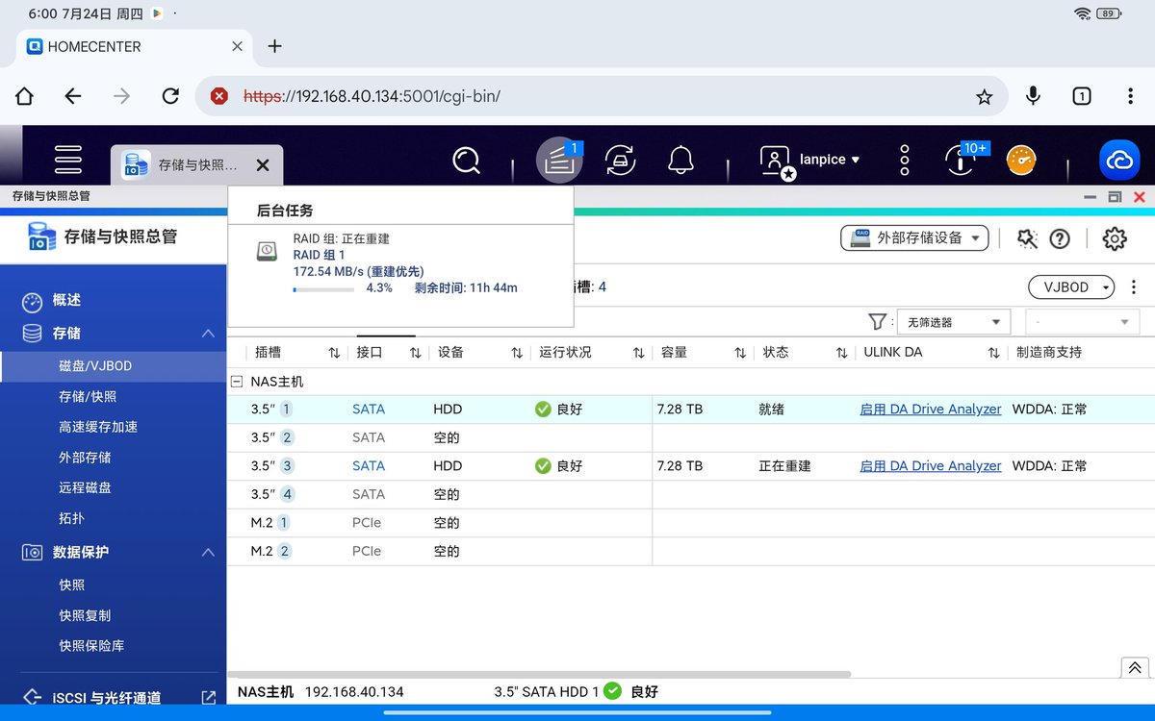The height and width of the screenshot is (721, 1155).
Task: Toggle sort order on the 插槽 column
Action: point(333,352)
